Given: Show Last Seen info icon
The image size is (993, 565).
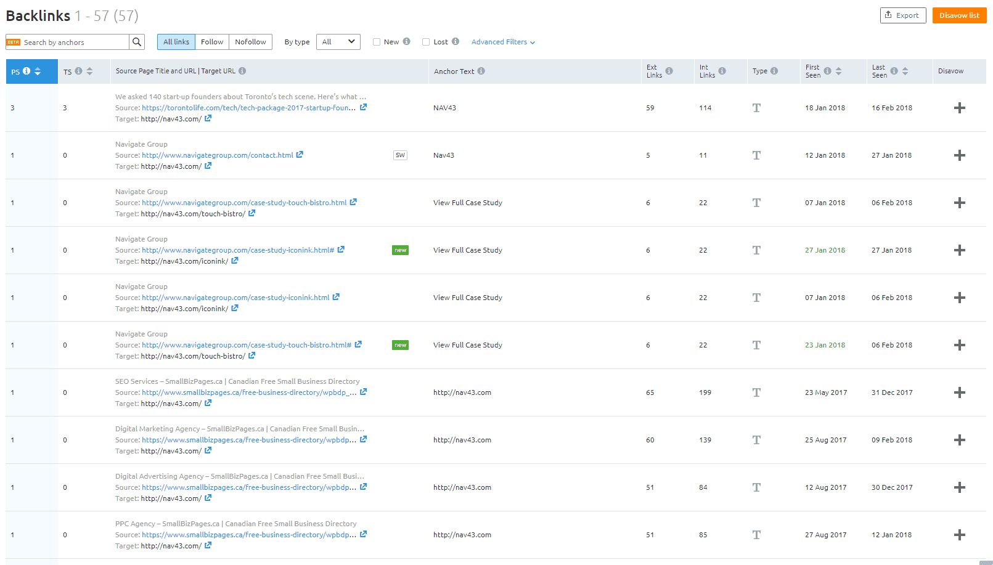Looking at the screenshot, I should [x=894, y=71].
